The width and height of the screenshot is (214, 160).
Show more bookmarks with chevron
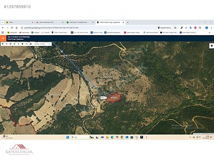(x=210, y=32)
